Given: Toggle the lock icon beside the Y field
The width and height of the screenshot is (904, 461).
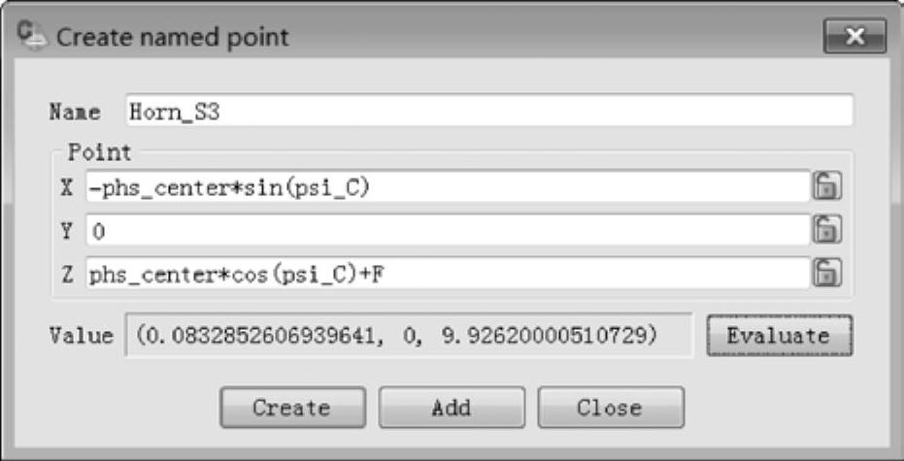Looking at the screenshot, I should (827, 229).
